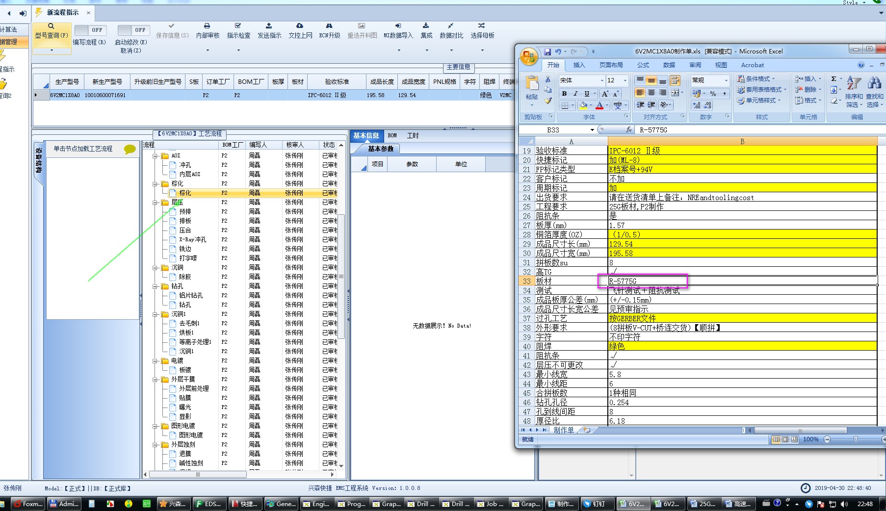Switch to the 页面布局 ribbon tab
The image size is (886, 511).
(611, 65)
